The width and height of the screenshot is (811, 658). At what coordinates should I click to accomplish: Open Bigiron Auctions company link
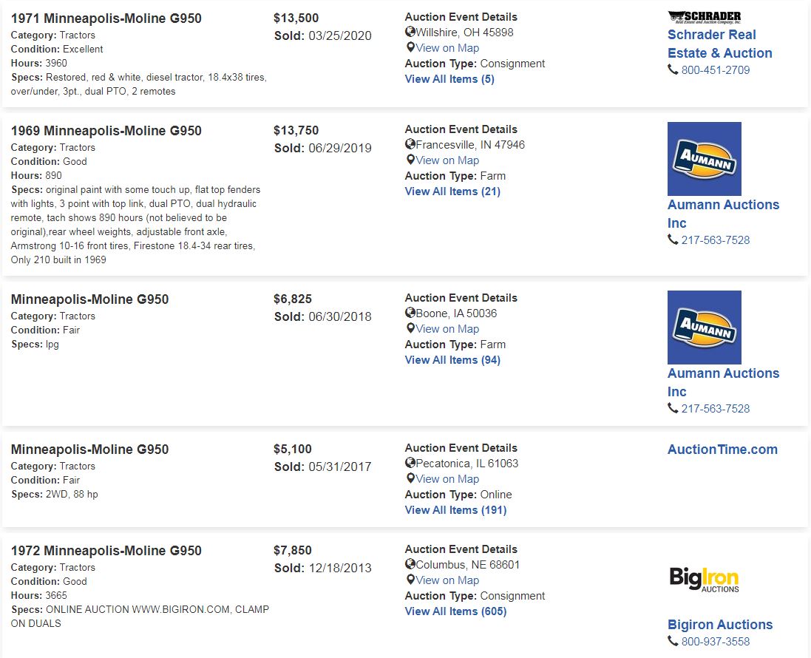(720, 625)
